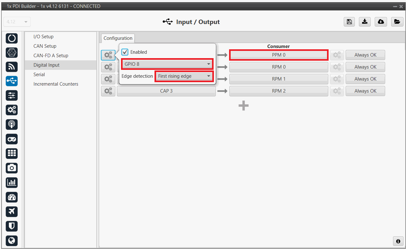Click the save icon in top toolbar
This screenshot has width=406, height=249.
click(349, 21)
